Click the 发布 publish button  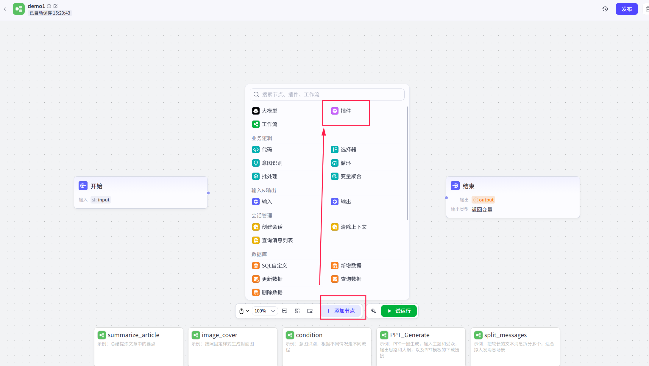click(x=626, y=9)
